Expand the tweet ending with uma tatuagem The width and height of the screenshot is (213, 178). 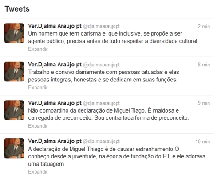(38, 172)
